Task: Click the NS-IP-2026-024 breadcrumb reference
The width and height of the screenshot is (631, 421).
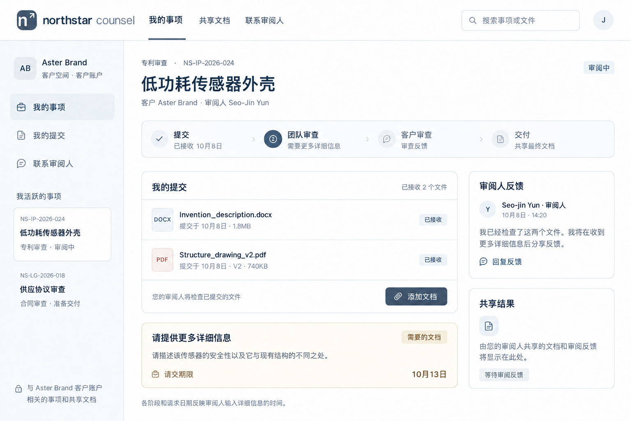Action: coord(209,63)
